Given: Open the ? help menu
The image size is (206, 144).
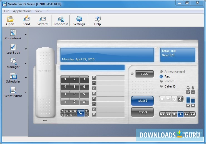Looking at the screenshot, I should point(47,11).
